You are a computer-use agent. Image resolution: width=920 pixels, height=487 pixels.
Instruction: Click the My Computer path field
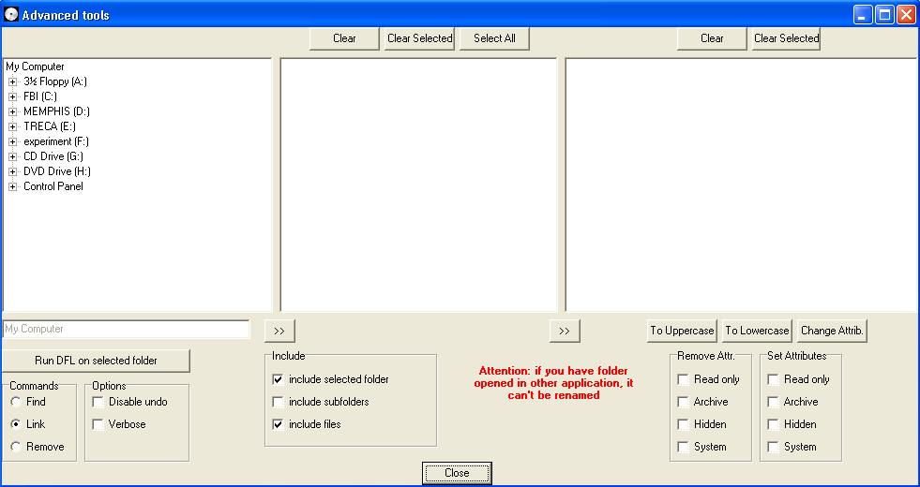click(x=127, y=330)
